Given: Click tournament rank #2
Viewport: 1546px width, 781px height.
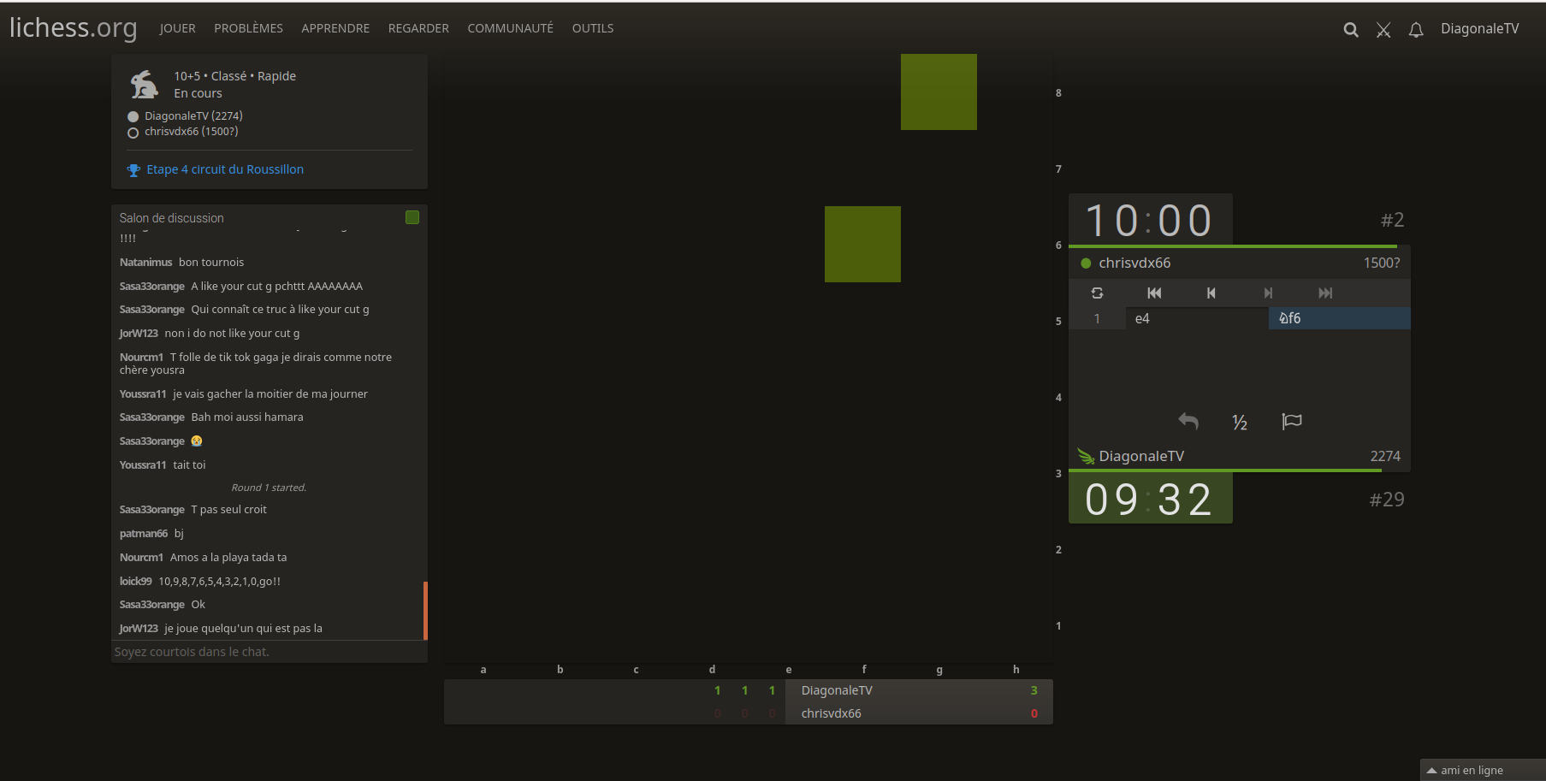Looking at the screenshot, I should pos(1392,220).
